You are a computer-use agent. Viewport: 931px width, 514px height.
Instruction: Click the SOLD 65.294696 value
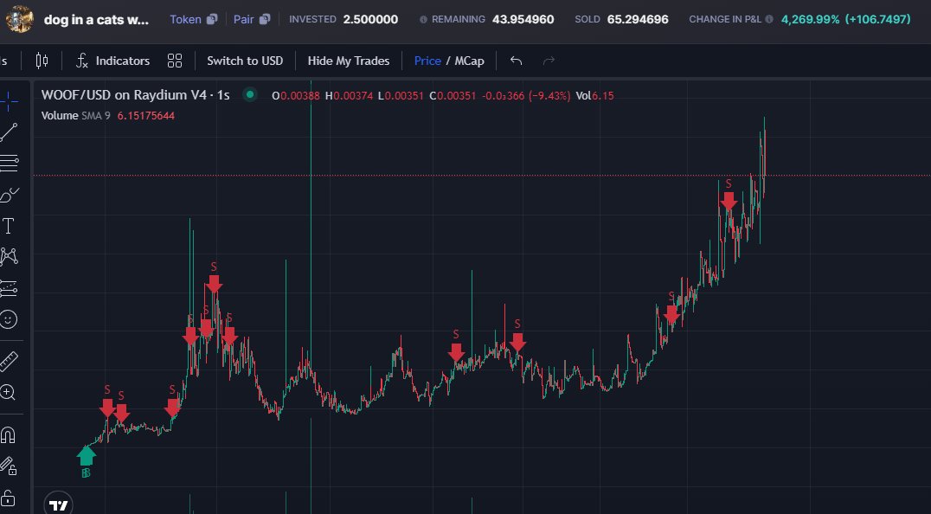[x=638, y=19]
